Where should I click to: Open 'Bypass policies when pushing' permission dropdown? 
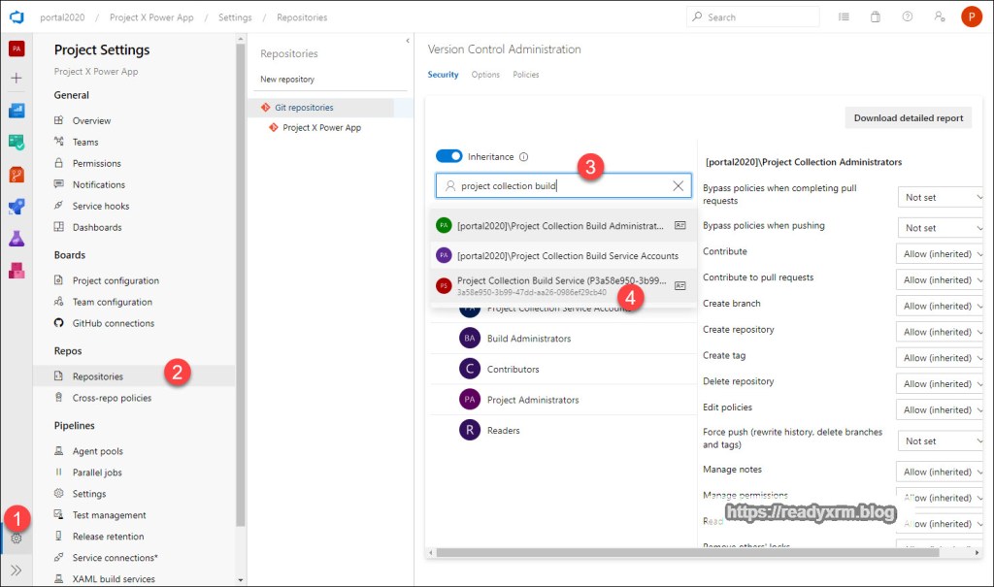click(941, 228)
